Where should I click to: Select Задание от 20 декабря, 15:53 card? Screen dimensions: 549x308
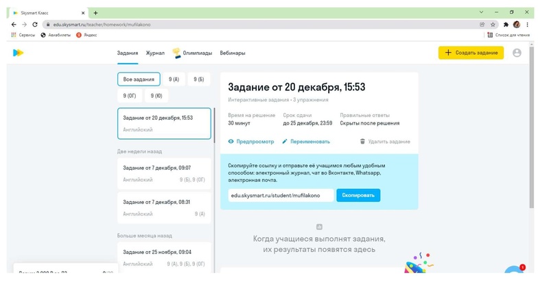[x=164, y=124]
